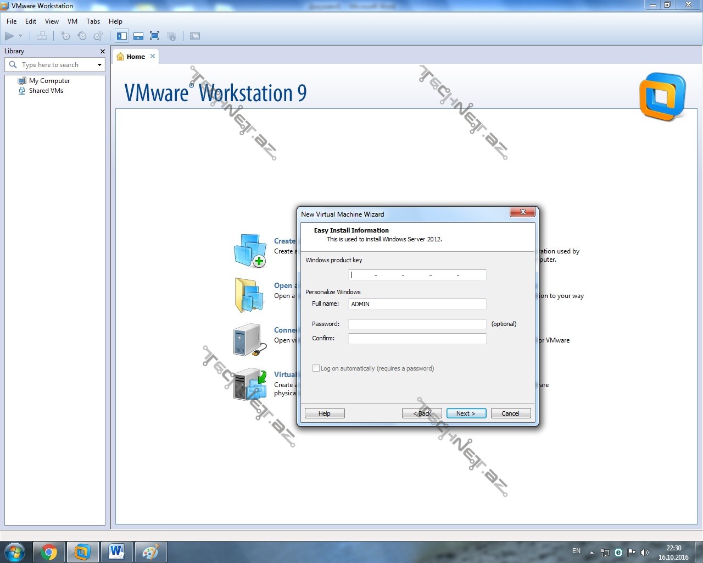Open the snapshot manager wrench icon

[98, 36]
